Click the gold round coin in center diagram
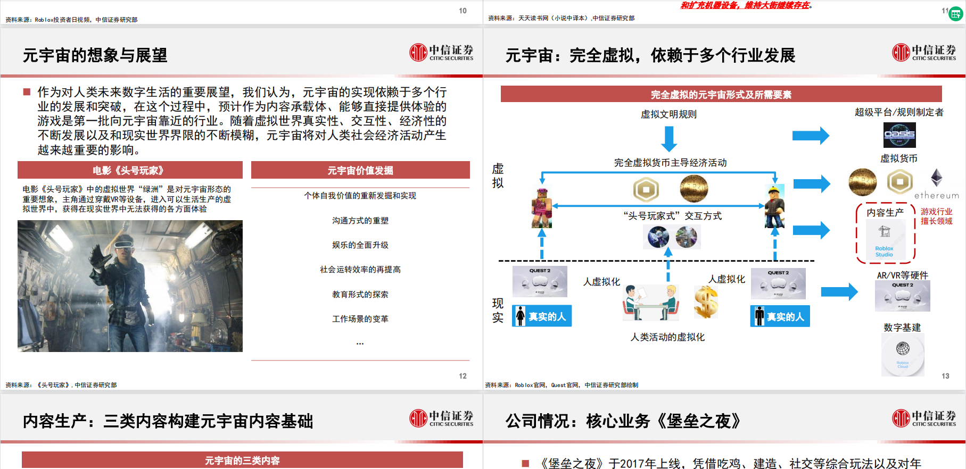966x469 pixels. (x=694, y=189)
